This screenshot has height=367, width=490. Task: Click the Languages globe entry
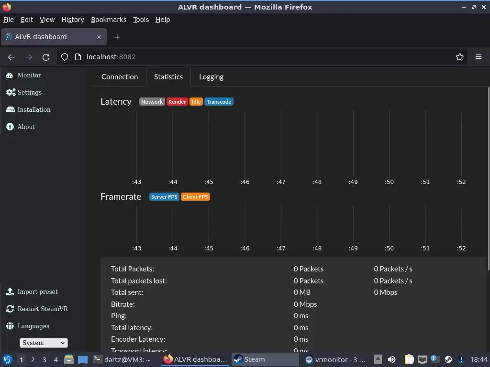pos(27,326)
